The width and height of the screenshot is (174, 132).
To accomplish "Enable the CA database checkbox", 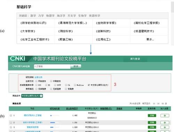I will (x=66, y=85).
